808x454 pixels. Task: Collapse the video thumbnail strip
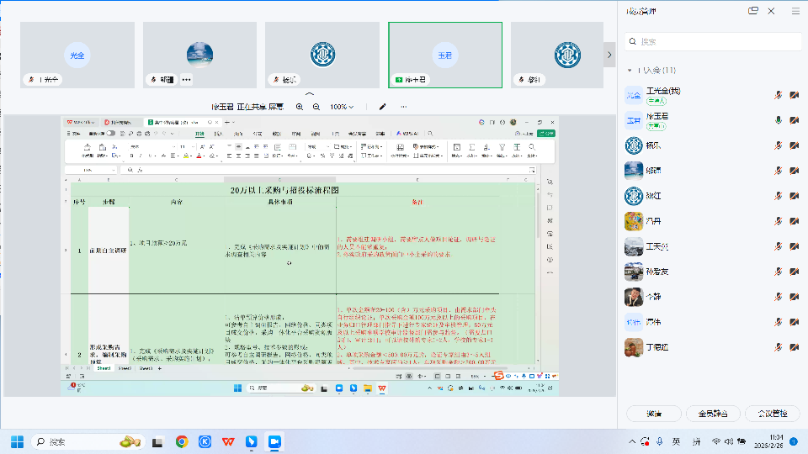point(310,94)
